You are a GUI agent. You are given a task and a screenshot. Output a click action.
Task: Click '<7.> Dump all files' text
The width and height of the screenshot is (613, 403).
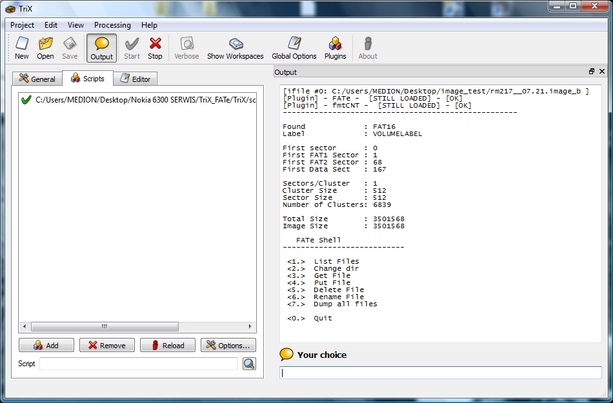(x=332, y=304)
